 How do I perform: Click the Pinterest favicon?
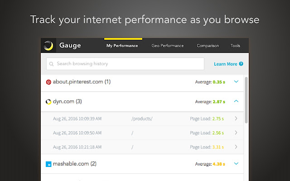(x=48, y=82)
